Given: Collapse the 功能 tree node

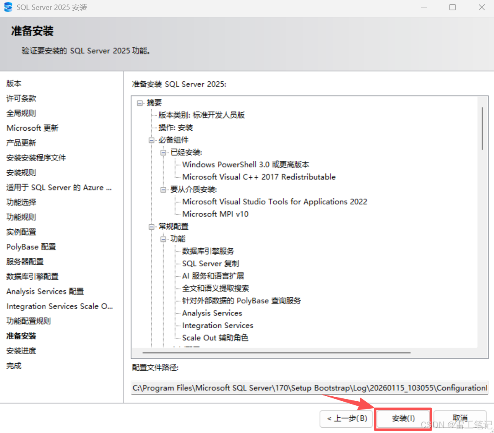Looking at the screenshot, I should [x=163, y=239].
